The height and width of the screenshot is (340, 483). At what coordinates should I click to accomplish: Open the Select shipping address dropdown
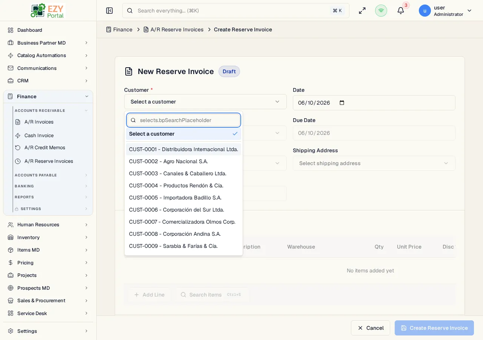(374, 163)
